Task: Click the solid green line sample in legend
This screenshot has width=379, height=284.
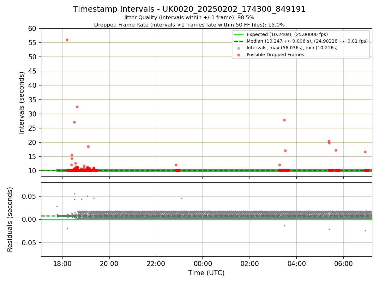Action: (238, 35)
